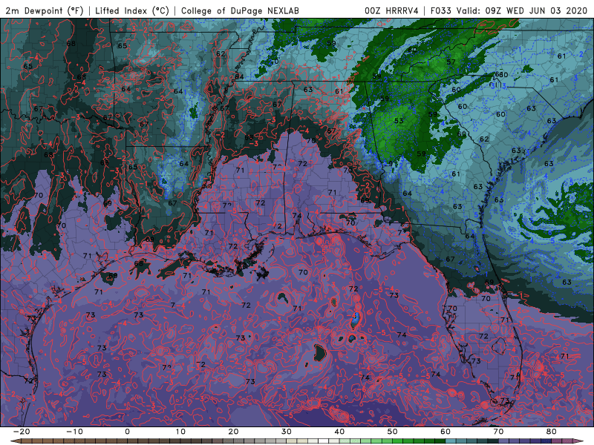Click the 70 label on the color scale
This screenshot has height=445, width=594.
click(x=498, y=432)
